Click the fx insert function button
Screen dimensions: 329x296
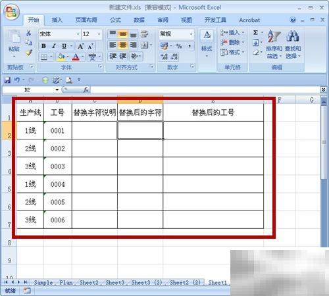pos(86,89)
